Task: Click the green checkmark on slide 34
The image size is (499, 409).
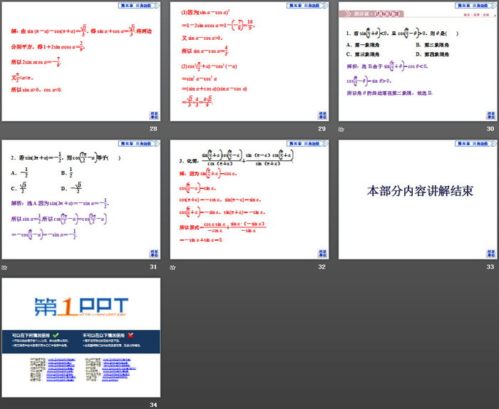Action: click(x=56, y=334)
